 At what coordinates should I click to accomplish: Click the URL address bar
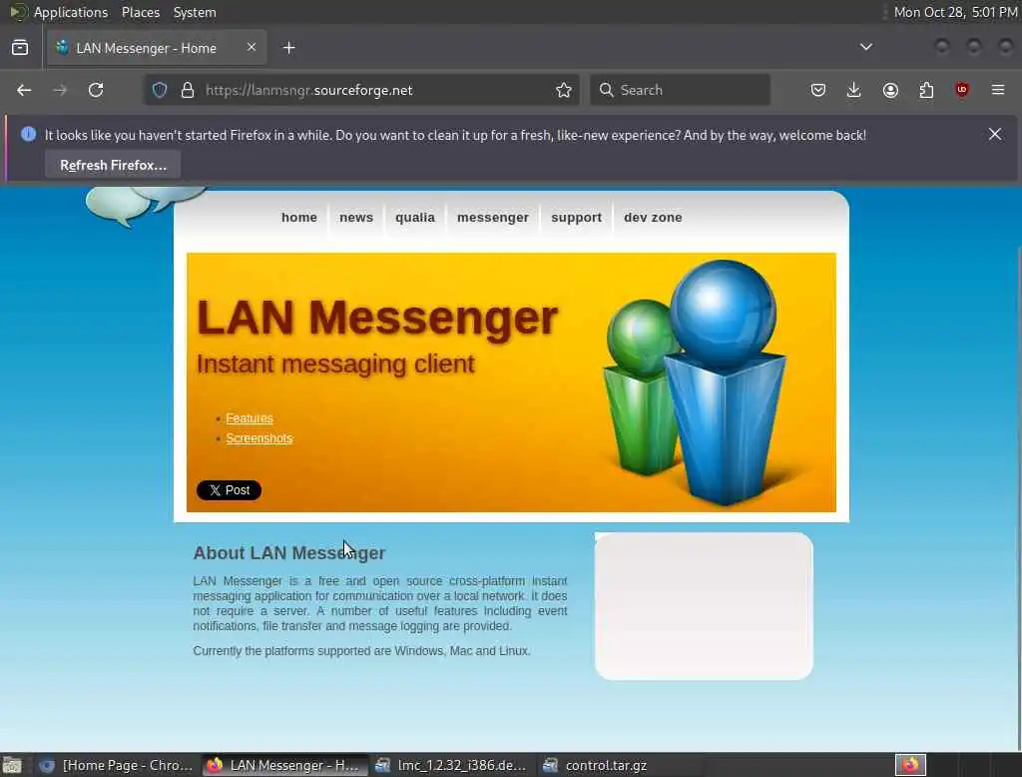coord(361,90)
